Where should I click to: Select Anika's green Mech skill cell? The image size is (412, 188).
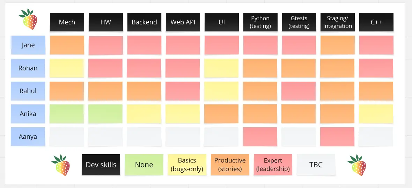67,114
